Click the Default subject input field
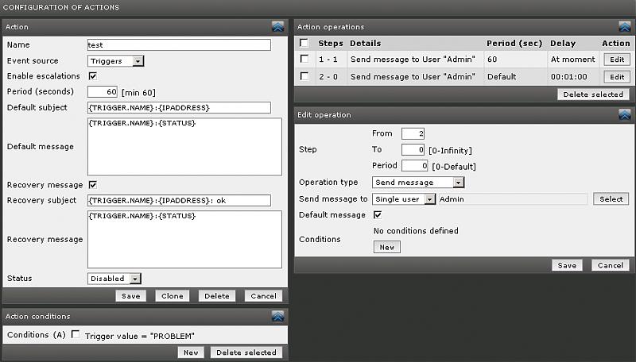This screenshot has height=362, width=636. tap(179, 108)
